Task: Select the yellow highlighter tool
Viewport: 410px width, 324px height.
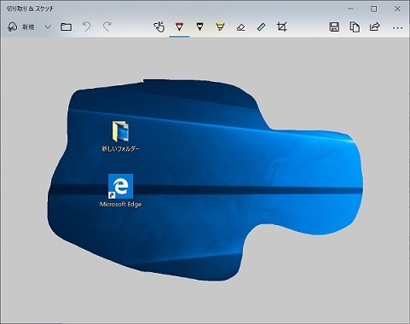Action: click(220, 27)
